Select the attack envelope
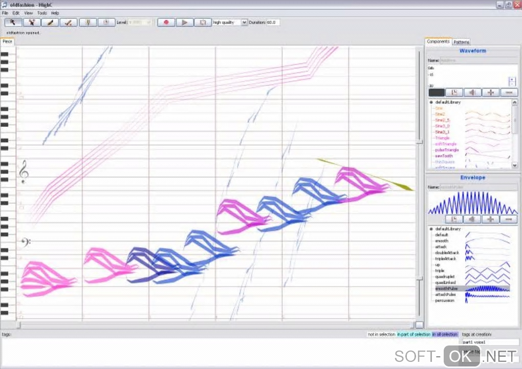Viewport: 522px width, 369px height. pos(441,247)
